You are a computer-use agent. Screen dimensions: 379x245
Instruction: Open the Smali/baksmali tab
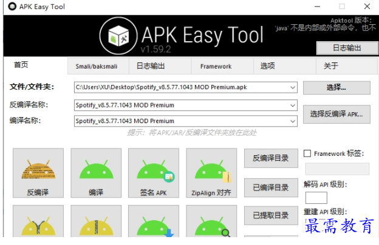pyautogui.click(x=98, y=66)
